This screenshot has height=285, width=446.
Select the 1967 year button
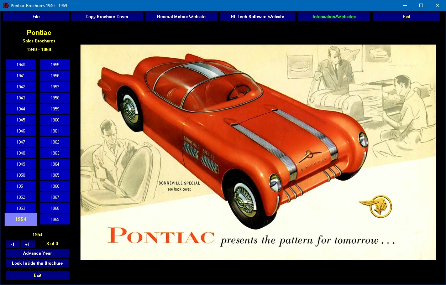click(x=55, y=197)
